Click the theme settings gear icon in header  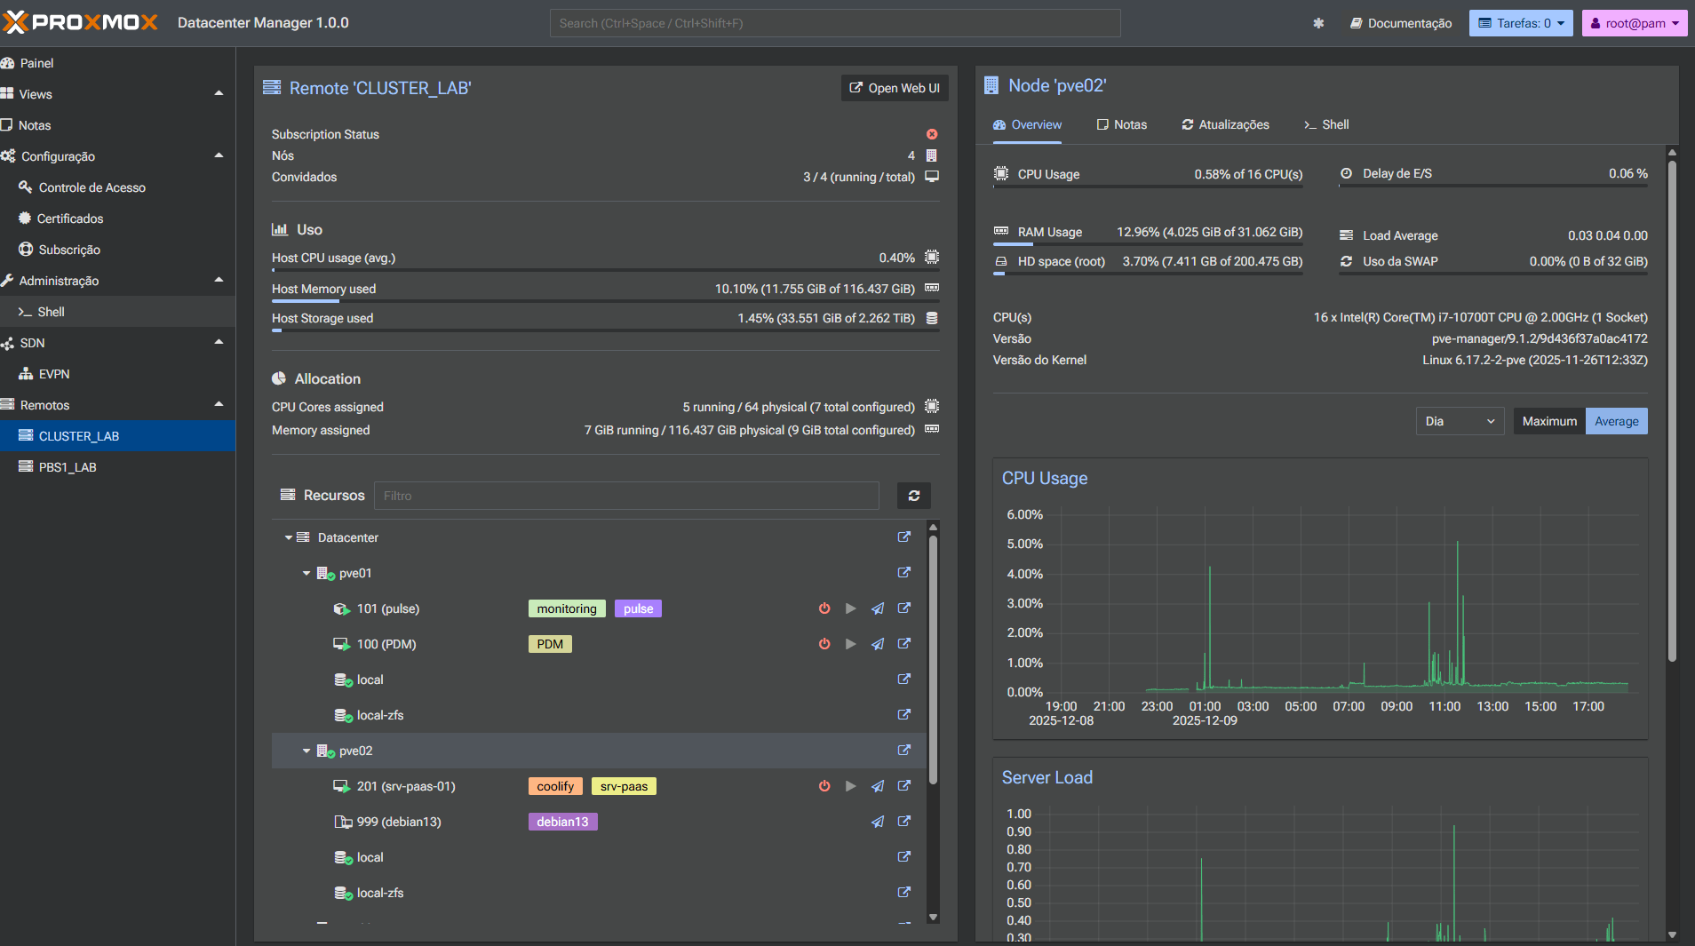click(x=1318, y=23)
